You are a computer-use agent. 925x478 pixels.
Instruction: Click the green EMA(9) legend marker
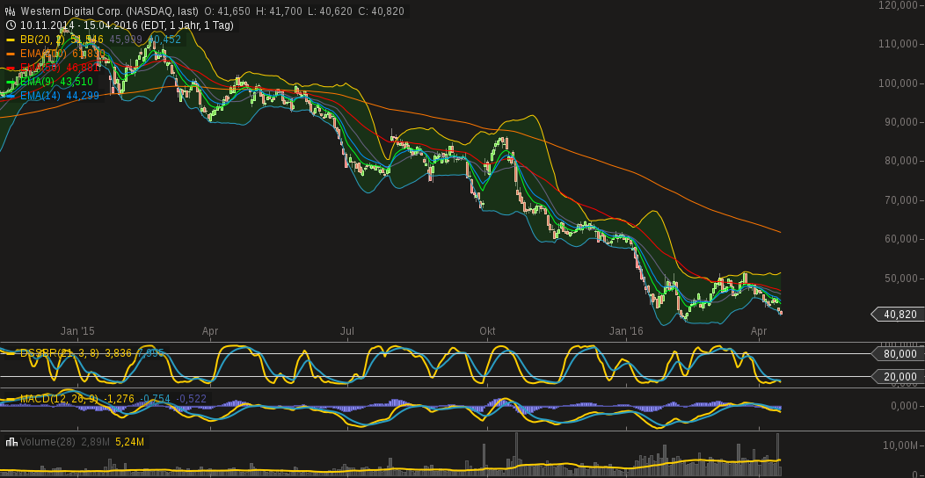11,82
